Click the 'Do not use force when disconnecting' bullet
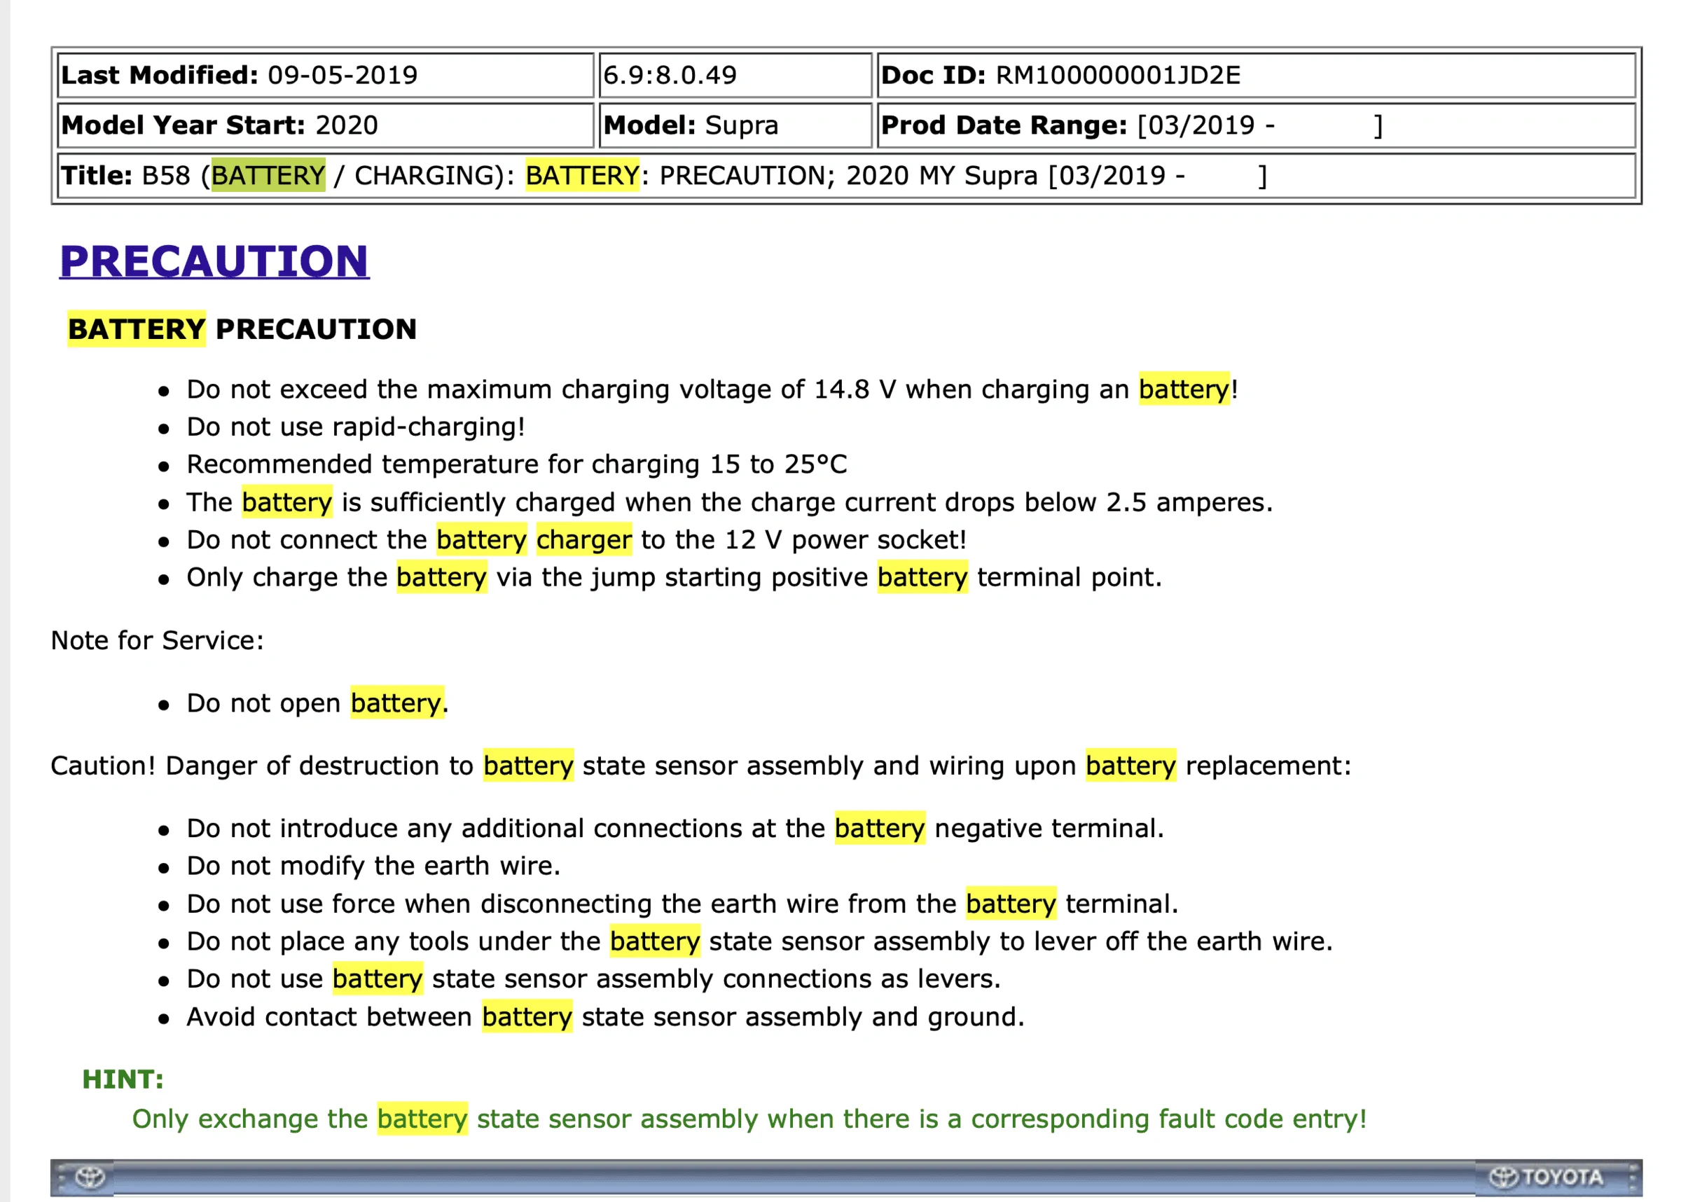This screenshot has width=1681, height=1202. coord(682,904)
